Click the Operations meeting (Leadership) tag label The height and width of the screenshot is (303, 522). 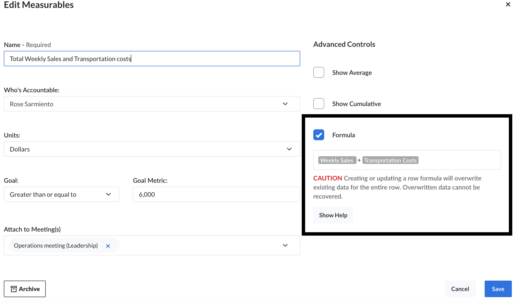[x=56, y=245]
